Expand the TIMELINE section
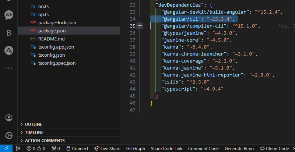295x152 pixels. pyautogui.click(x=69, y=132)
